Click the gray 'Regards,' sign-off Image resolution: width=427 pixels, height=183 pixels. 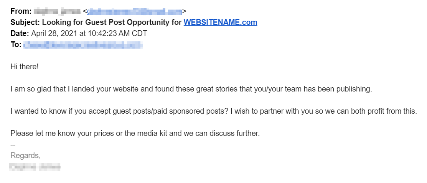click(x=25, y=156)
